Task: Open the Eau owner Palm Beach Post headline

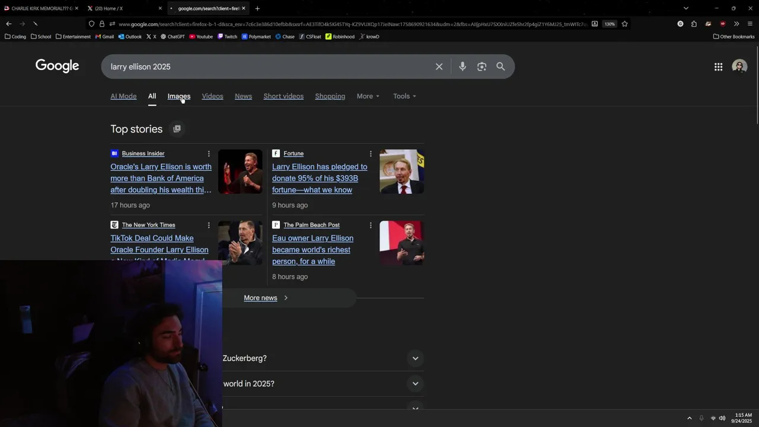Action: click(x=312, y=250)
